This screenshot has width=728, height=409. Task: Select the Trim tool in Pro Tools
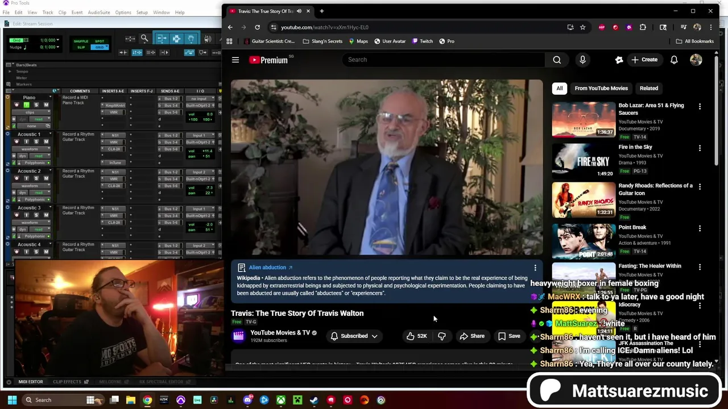(x=162, y=39)
